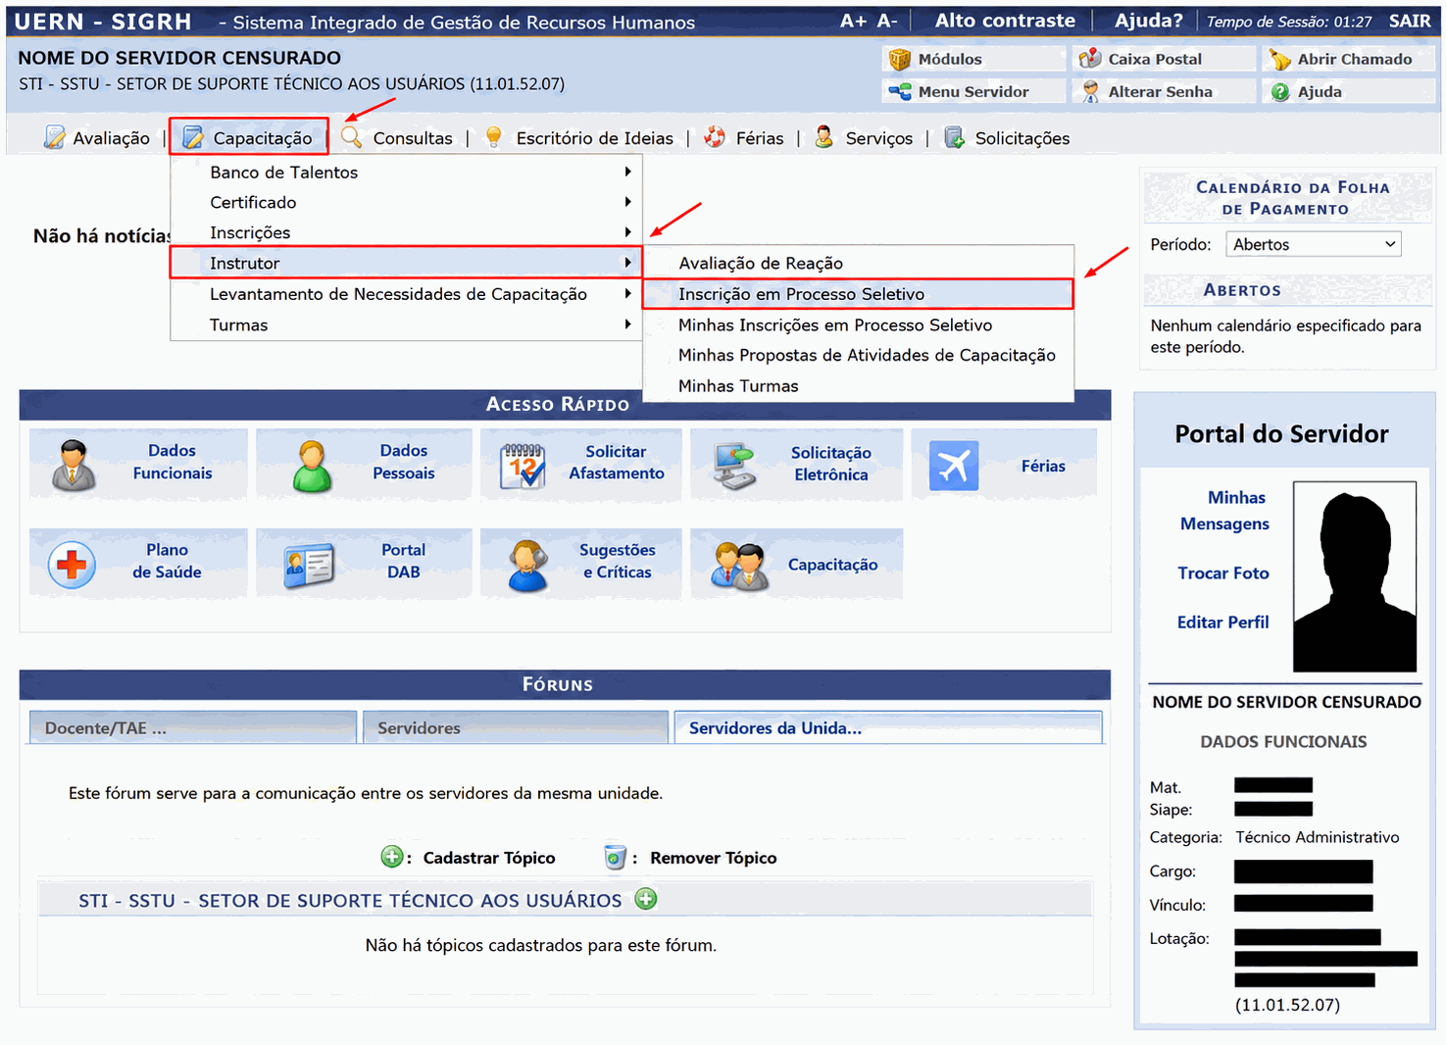Click the Solicitação Eletrônica computer icon
The image size is (1446, 1045).
pyautogui.click(x=733, y=467)
